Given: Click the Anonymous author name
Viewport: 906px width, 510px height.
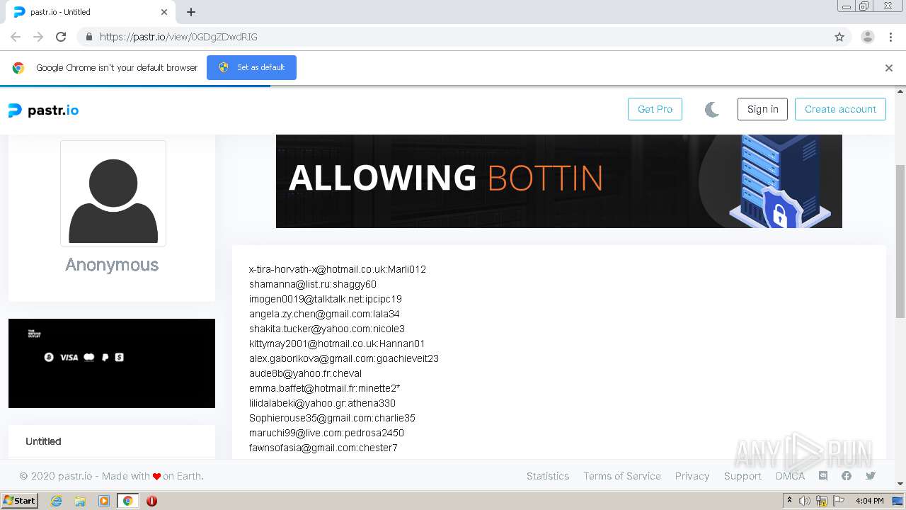Looking at the screenshot, I should pos(112,265).
